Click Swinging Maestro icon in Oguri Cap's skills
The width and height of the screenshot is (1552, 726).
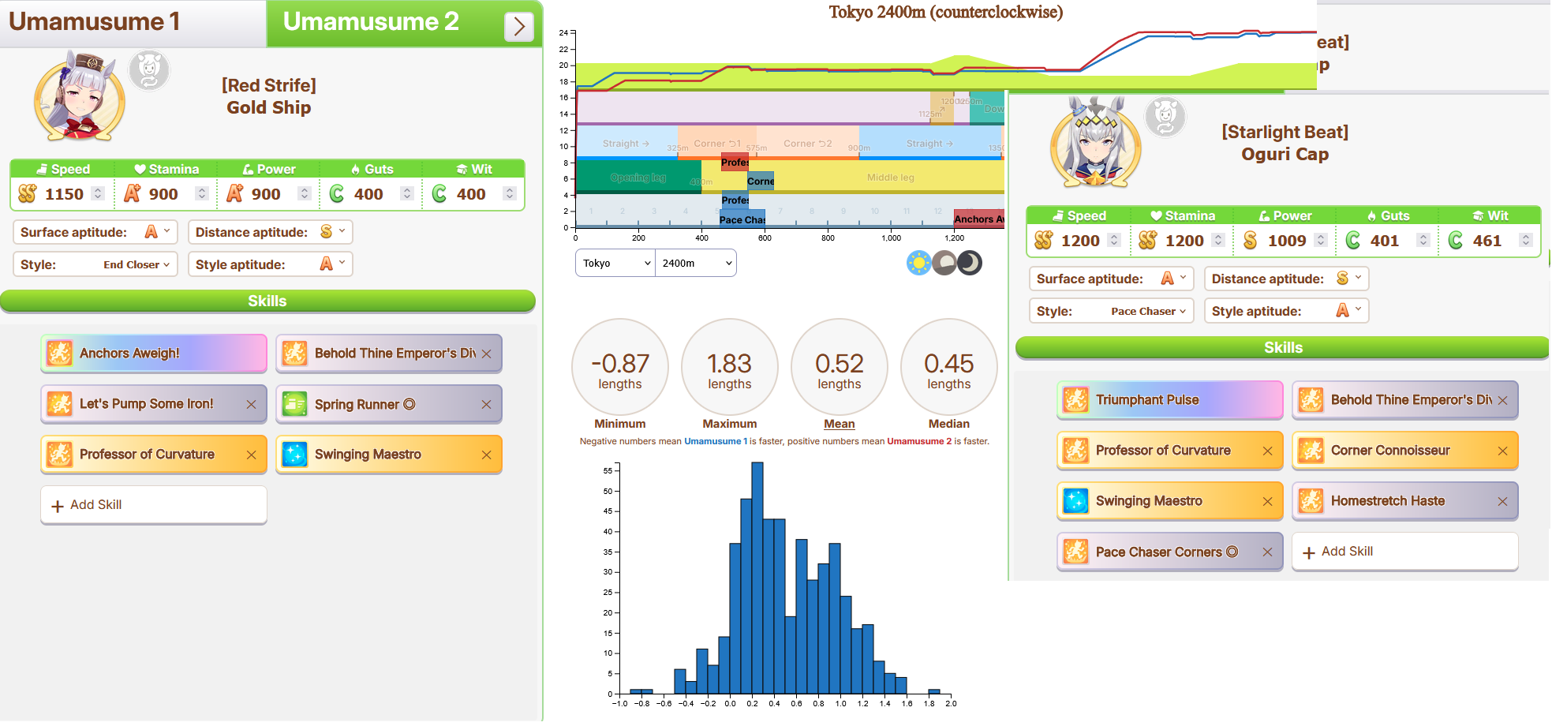1075,501
